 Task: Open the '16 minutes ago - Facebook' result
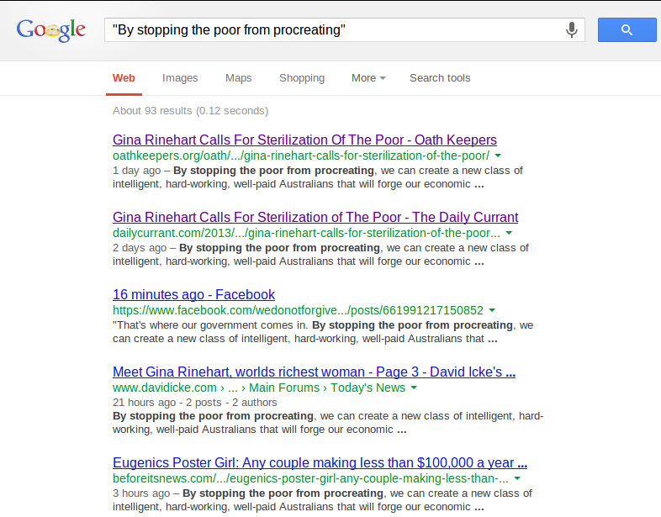click(x=193, y=294)
